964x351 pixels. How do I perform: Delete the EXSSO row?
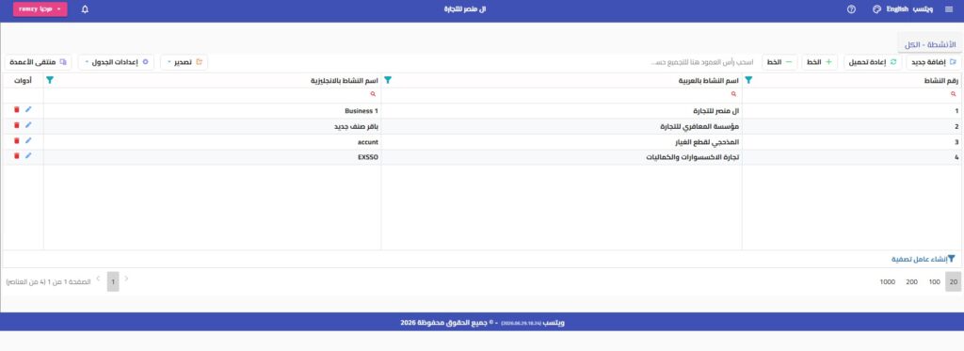[17, 156]
